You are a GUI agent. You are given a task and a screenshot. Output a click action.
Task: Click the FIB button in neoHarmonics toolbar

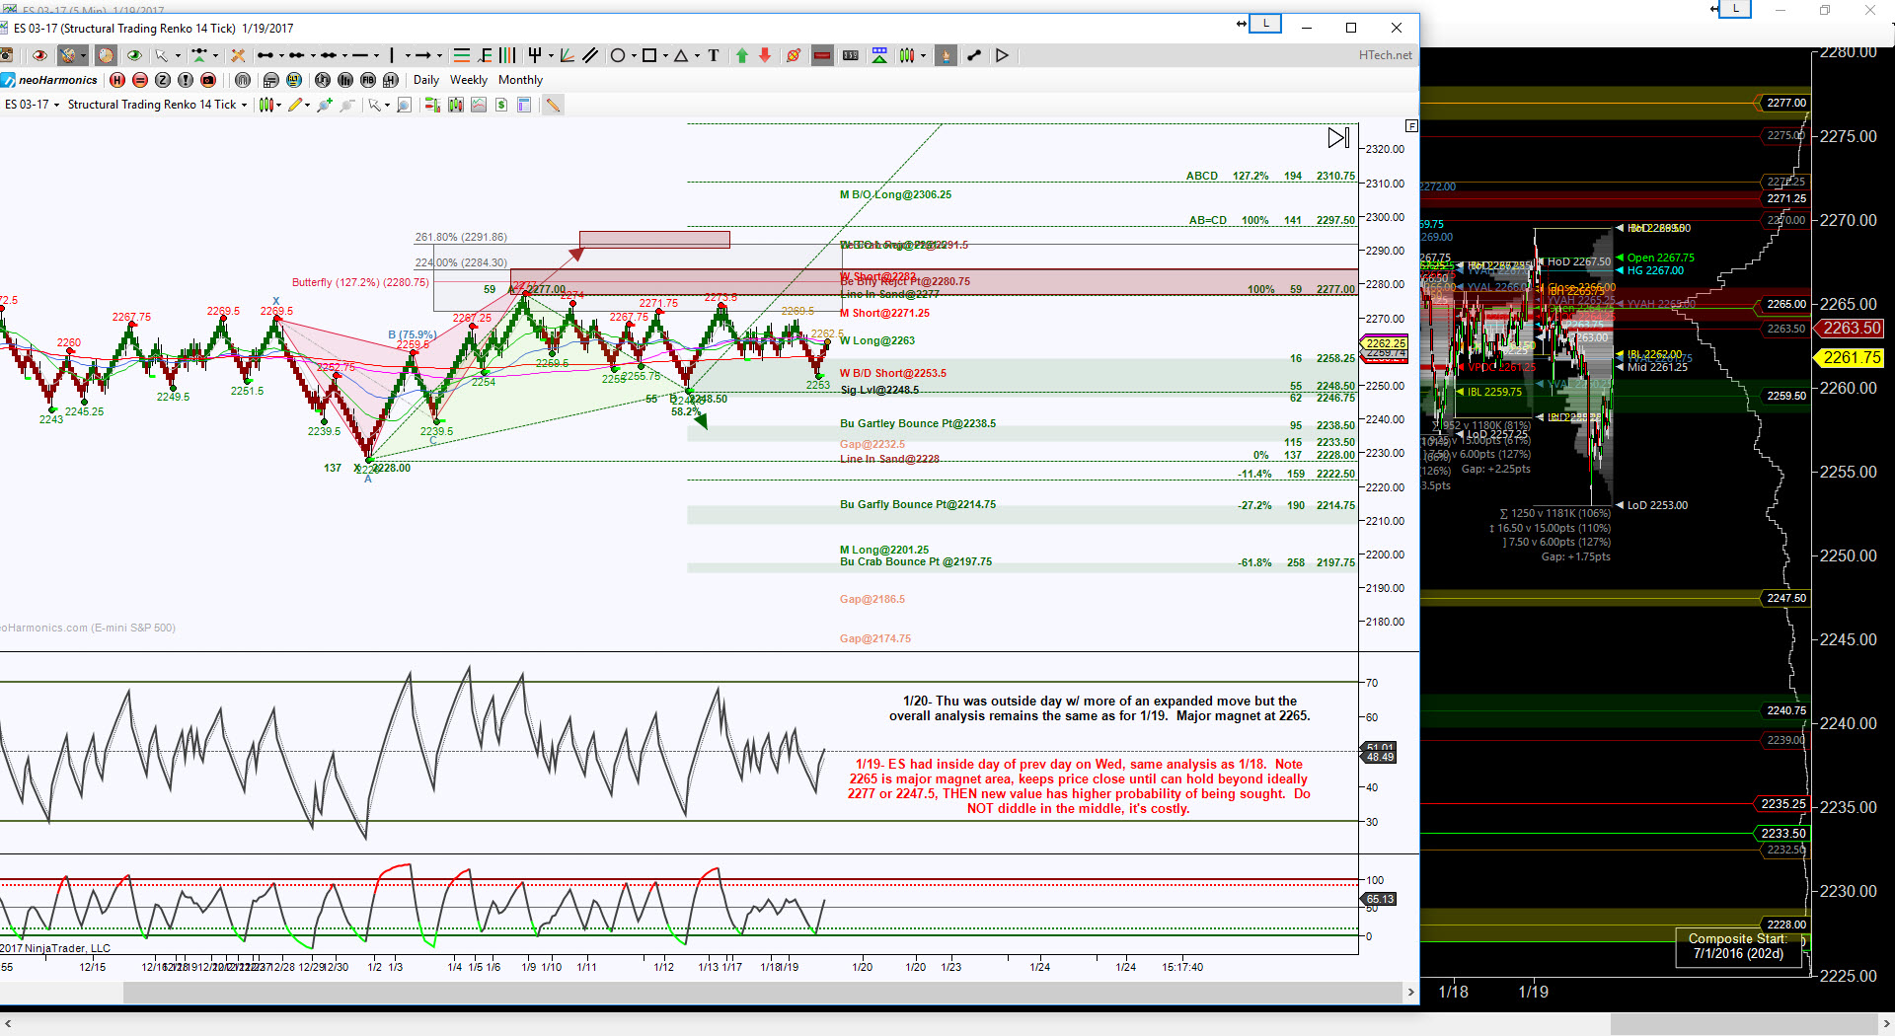pos(368,80)
